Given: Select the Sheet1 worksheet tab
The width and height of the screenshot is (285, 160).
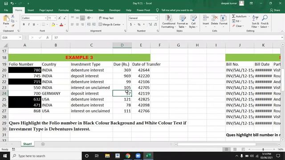Looking at the screenshot, I should (28, 144).
